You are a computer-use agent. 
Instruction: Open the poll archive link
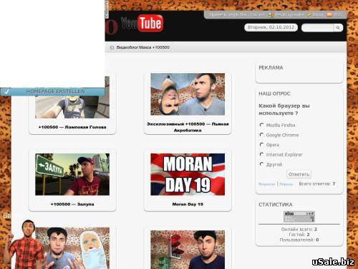[286, 184]
